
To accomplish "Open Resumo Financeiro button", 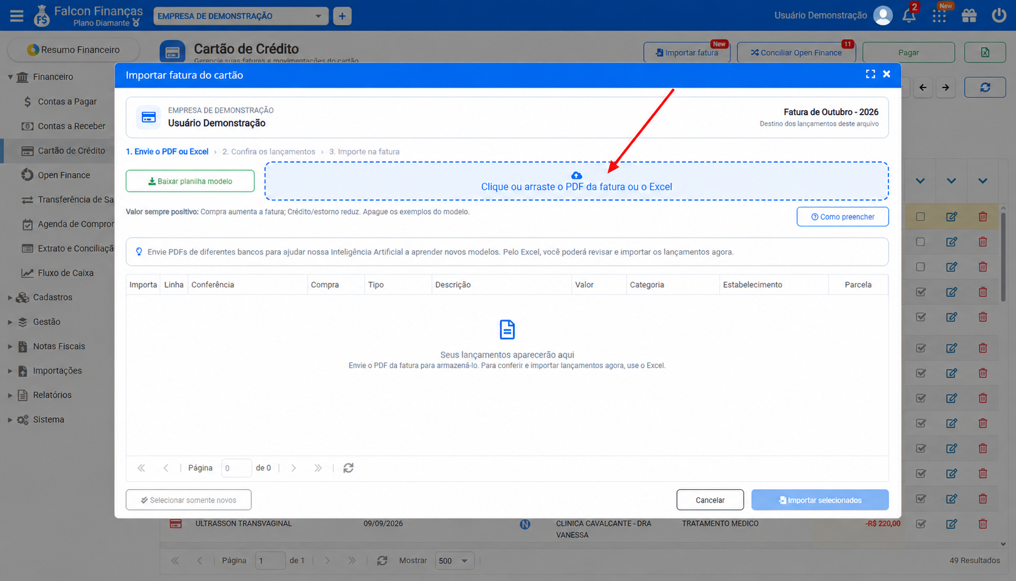I will pos(74,50).
